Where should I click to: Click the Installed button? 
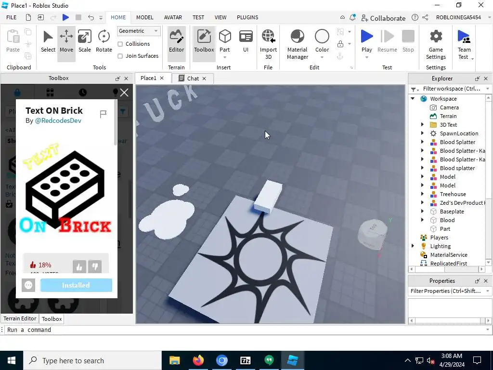coord(76,285)
